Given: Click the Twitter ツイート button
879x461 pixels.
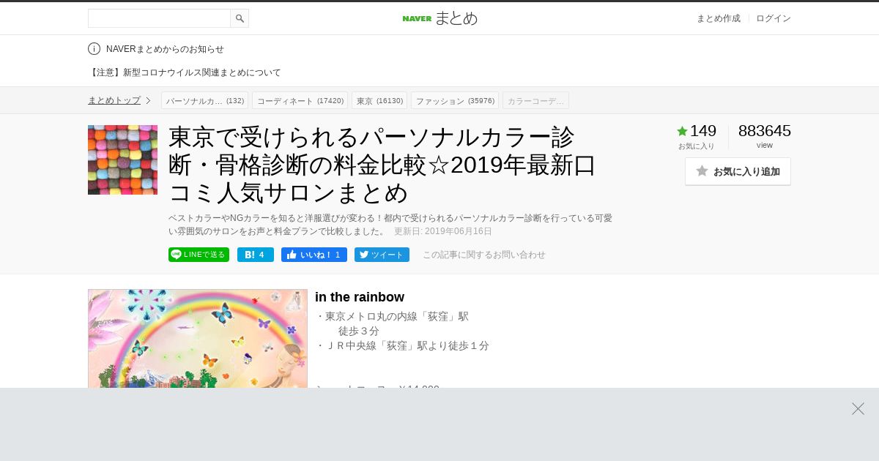Looking at the screenshot, I should 382,255.
